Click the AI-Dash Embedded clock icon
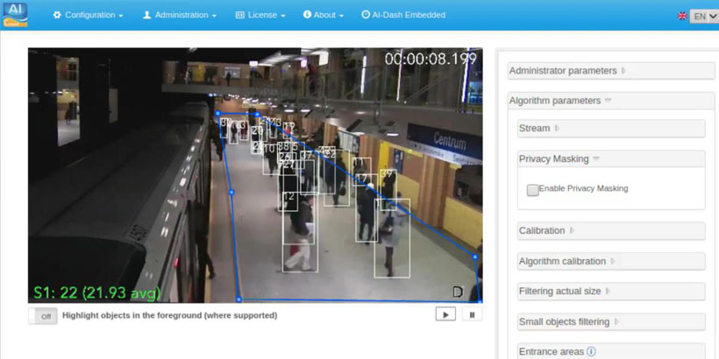Viewport: 719px width, 359px height. (366, 15)
